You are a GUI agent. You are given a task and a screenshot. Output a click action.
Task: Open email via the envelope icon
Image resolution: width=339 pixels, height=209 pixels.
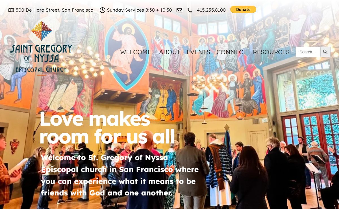(x=179, y=10)
